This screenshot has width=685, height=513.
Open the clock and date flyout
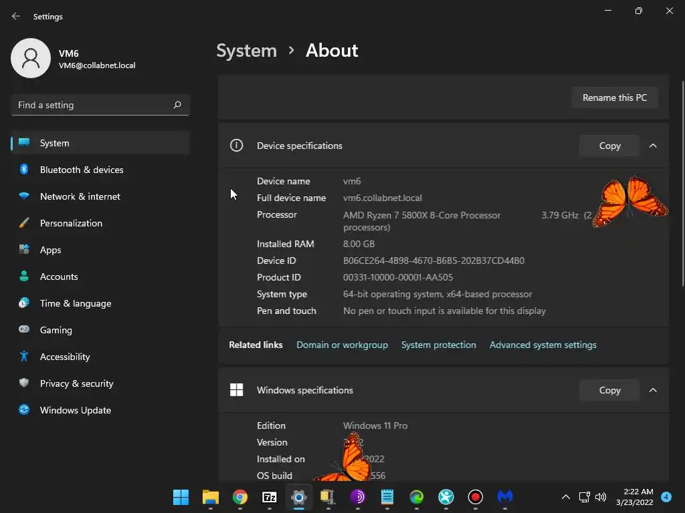pyautogui.click(x=635, y=497)
